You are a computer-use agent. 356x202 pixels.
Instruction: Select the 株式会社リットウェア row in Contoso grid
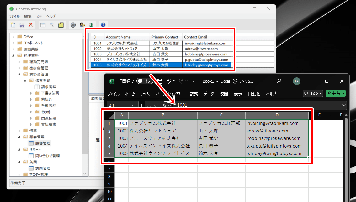pos(161,49)
